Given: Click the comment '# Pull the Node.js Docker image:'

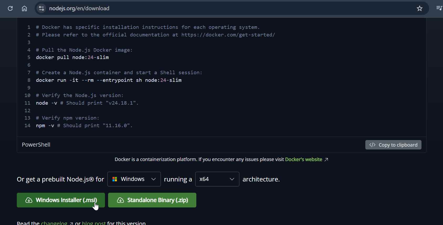Looking at the screenshot, I should coord(84,50).
